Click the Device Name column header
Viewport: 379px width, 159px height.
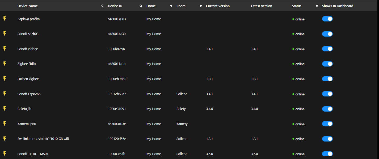coord(28,6)
